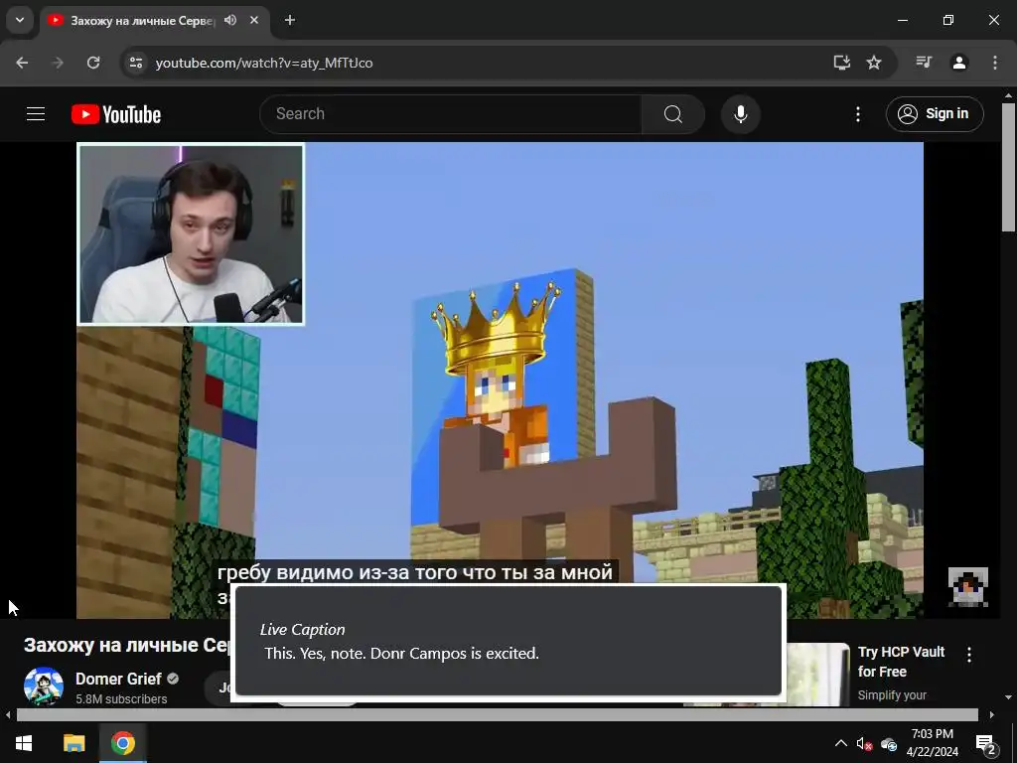The image size is (1017, 763).
Task: Go back to the previous page
Action: coord(22,63)
